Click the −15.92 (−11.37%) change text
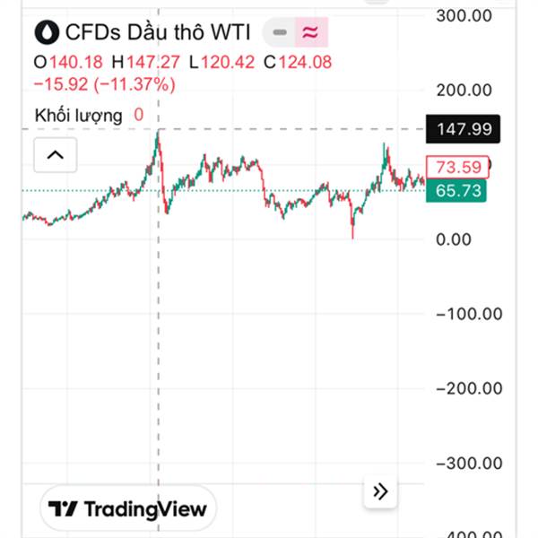 point(104,84)
